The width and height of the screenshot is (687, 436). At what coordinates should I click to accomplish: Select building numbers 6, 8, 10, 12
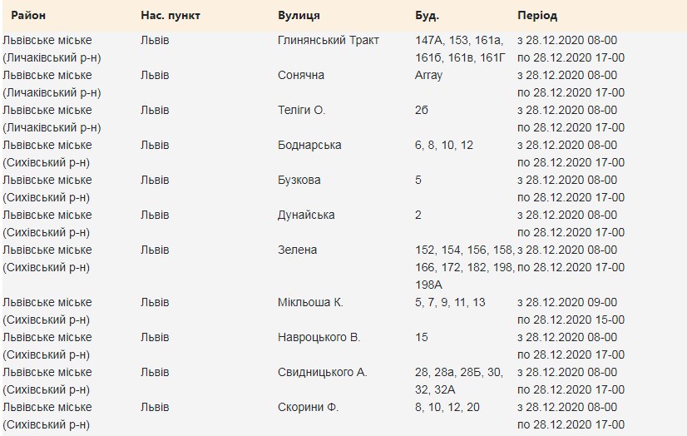pyautogui.click(x=444, y=145)
